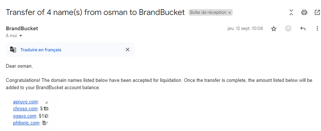Open the three-dot more options menu

tap(317, 28)
